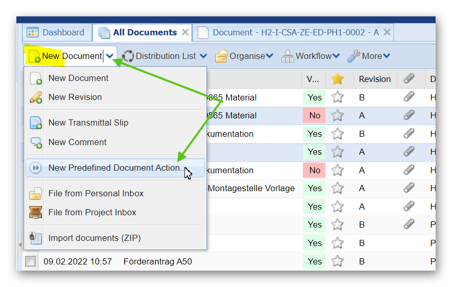
Task: Click the No value in second 865 Material row
Action: tap(314, 115)
